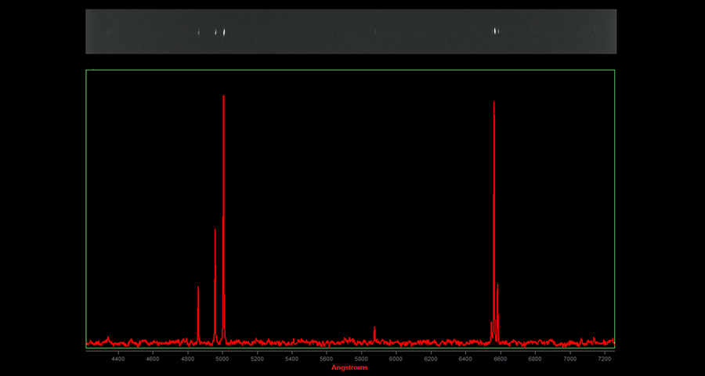The image size is (705, 376).
Task: Click the Angstroms axis label
Action: tap(349, 367)
